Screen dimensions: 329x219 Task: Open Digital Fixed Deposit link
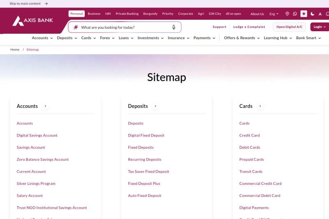click(146, 135)
